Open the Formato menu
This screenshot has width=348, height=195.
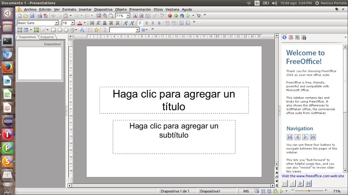[69, 9]
